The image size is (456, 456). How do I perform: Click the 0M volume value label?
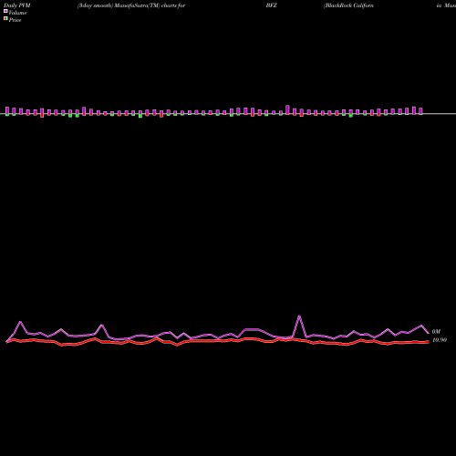pyautogui.click(x=436, y=331)
